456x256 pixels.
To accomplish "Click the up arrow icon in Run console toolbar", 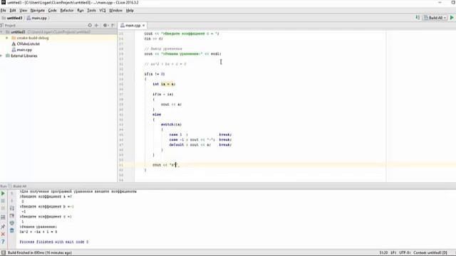I will 12,193.
